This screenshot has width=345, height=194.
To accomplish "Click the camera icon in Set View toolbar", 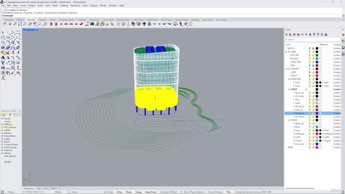I will pos(92,24).
